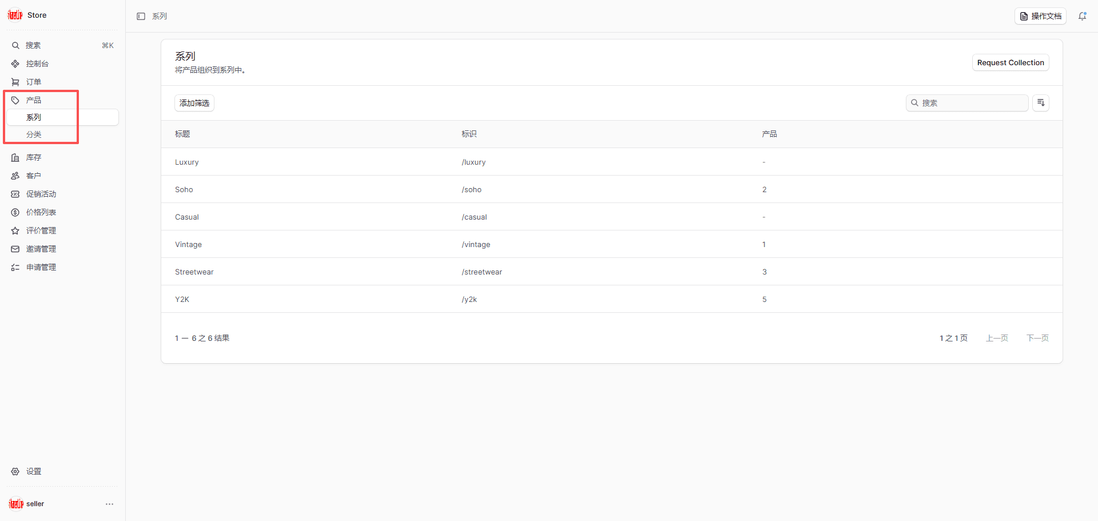This screenshot has width=1098, height=521.
Task: Click the sort order icon
Action: tap(1040, 103)
